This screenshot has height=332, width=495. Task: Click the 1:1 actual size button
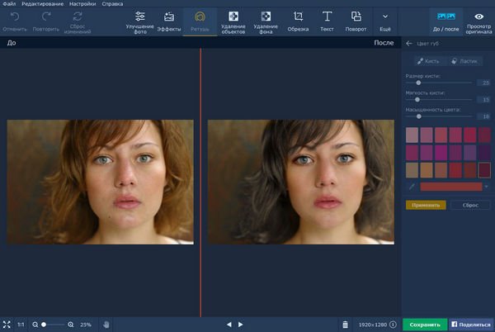(21, 325)
